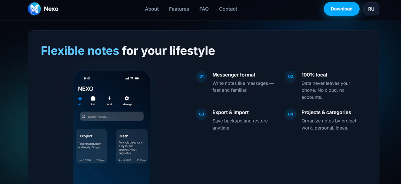Open the FAQ navigation link
The height and width of the screenshot is (184, 401).
click(204, 9)
